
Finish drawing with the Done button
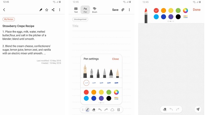(197, 10)
